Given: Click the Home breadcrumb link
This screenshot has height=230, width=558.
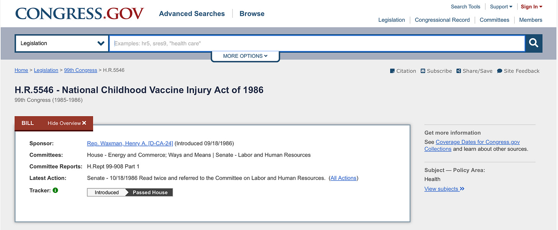Looking at the screenshot, I should point(21,70).
